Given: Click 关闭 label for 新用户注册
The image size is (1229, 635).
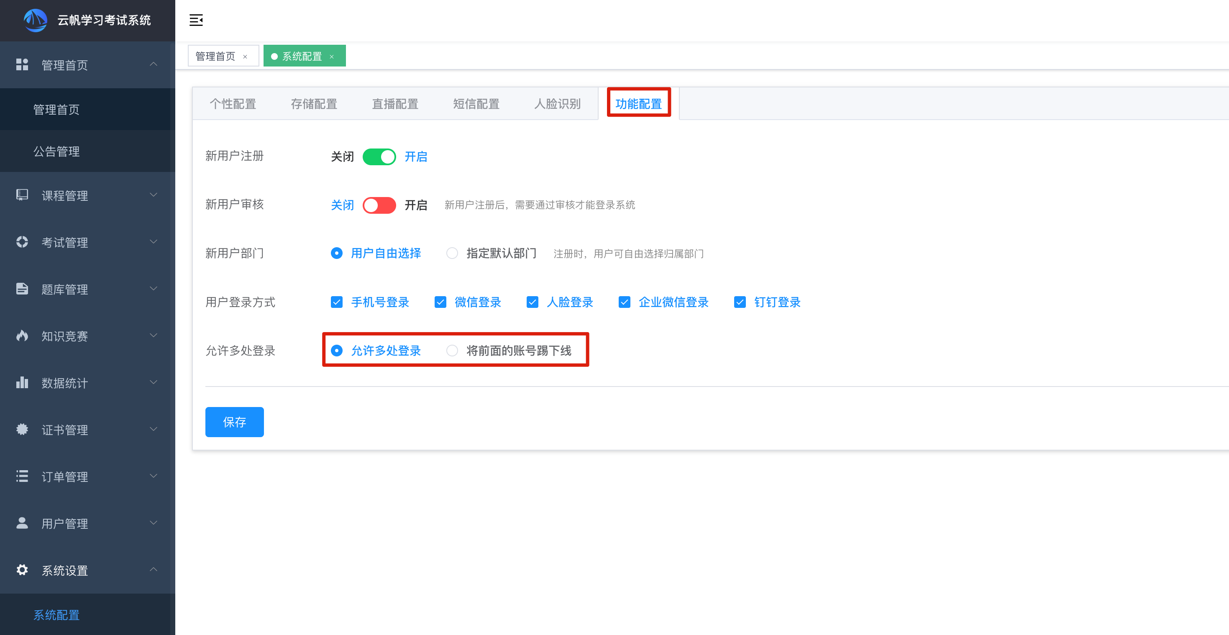Looking at the screenshot, I should tap(343, 156).
